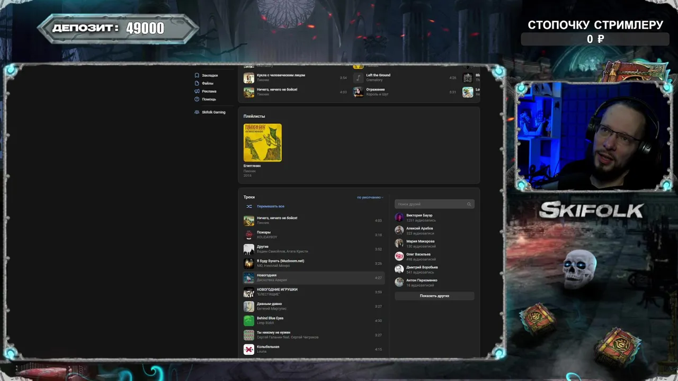Click artist Дискотека Авария text
Image resolution: width=678 pixels, height=381 pixels.
(x=272, y=280)
